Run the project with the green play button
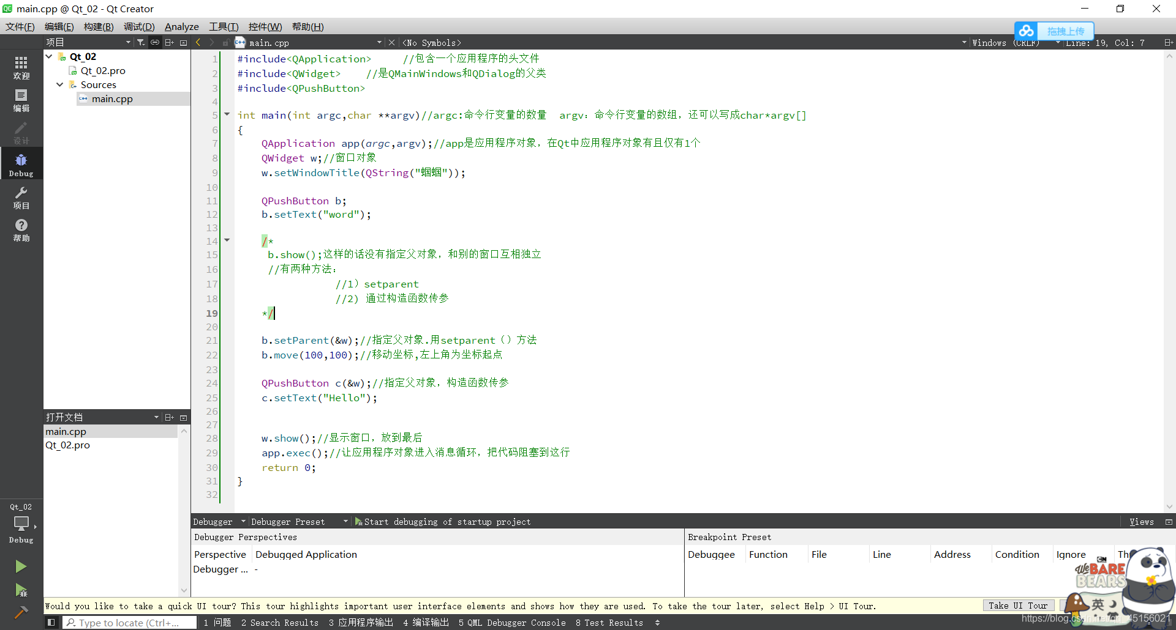 21,566
